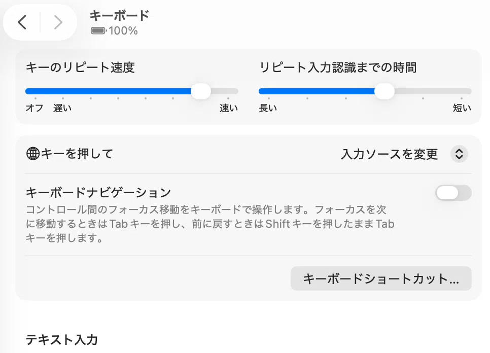Set key repeat speed to オフ end
Screen dimensions: 490x353
(x=36, y=91)
